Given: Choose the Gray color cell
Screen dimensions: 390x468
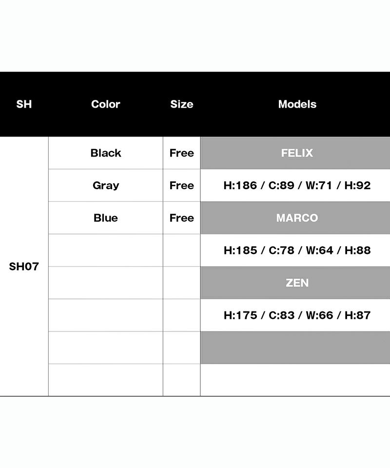Looking at the screenshot, I should pos(105,186).
